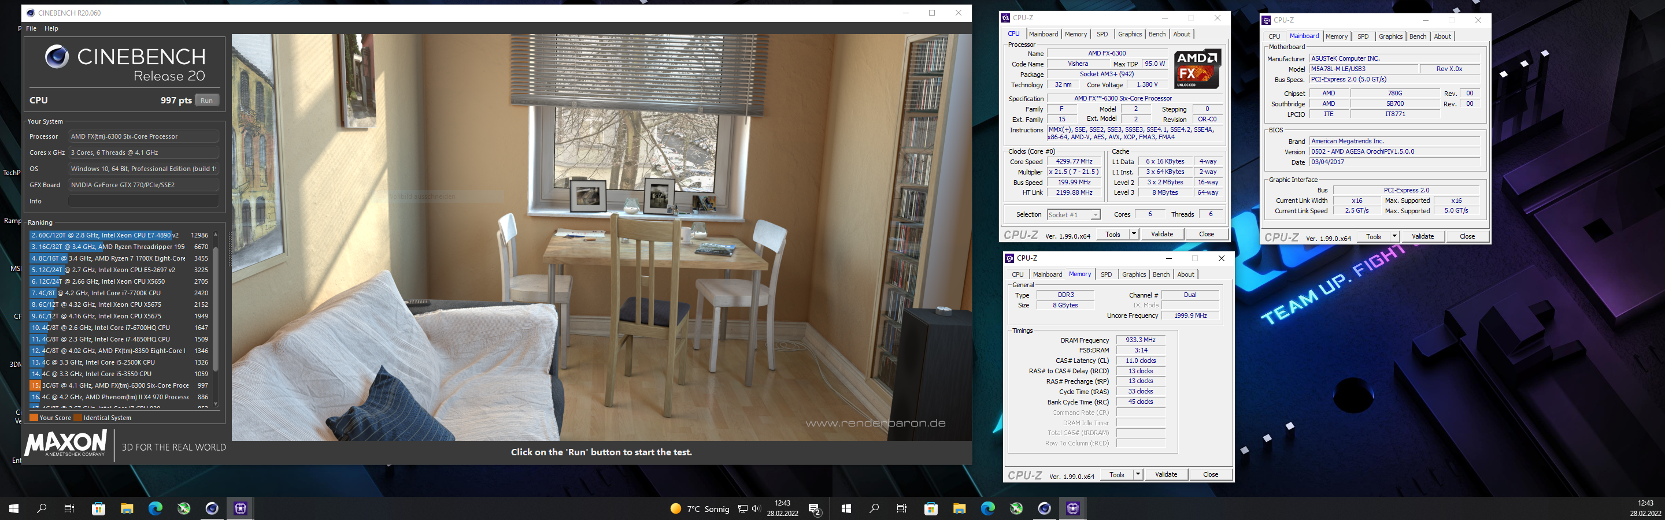The height and width of the screenshot is (520, 1665).
Task: Open the Socket #1 selection combo box
Action: pyautogui.click(x=1073, y=214)
